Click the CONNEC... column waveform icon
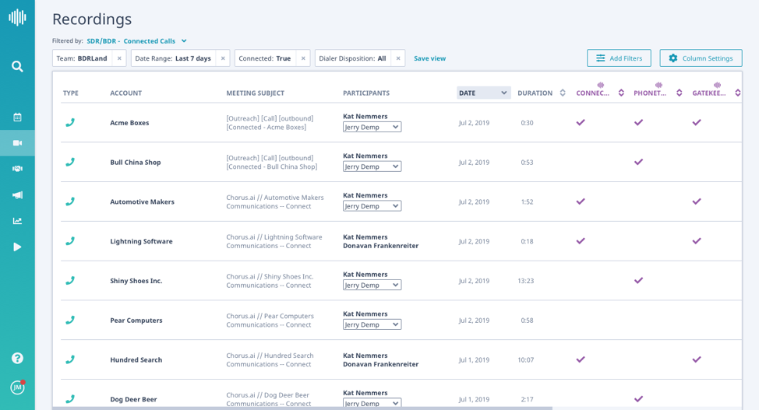This screenshot has height=410, width=759. (x=601, y=85)
